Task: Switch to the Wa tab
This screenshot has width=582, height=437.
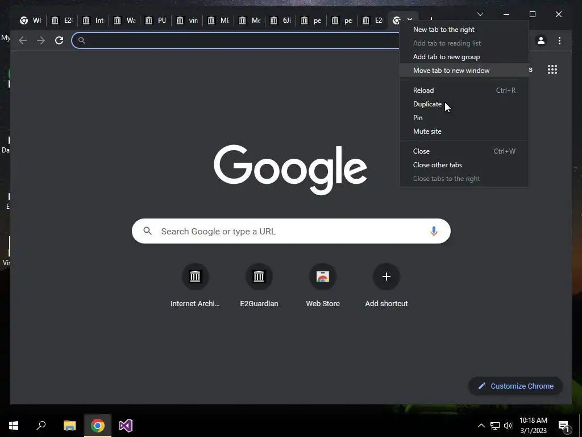Action: tap(124, 20)
